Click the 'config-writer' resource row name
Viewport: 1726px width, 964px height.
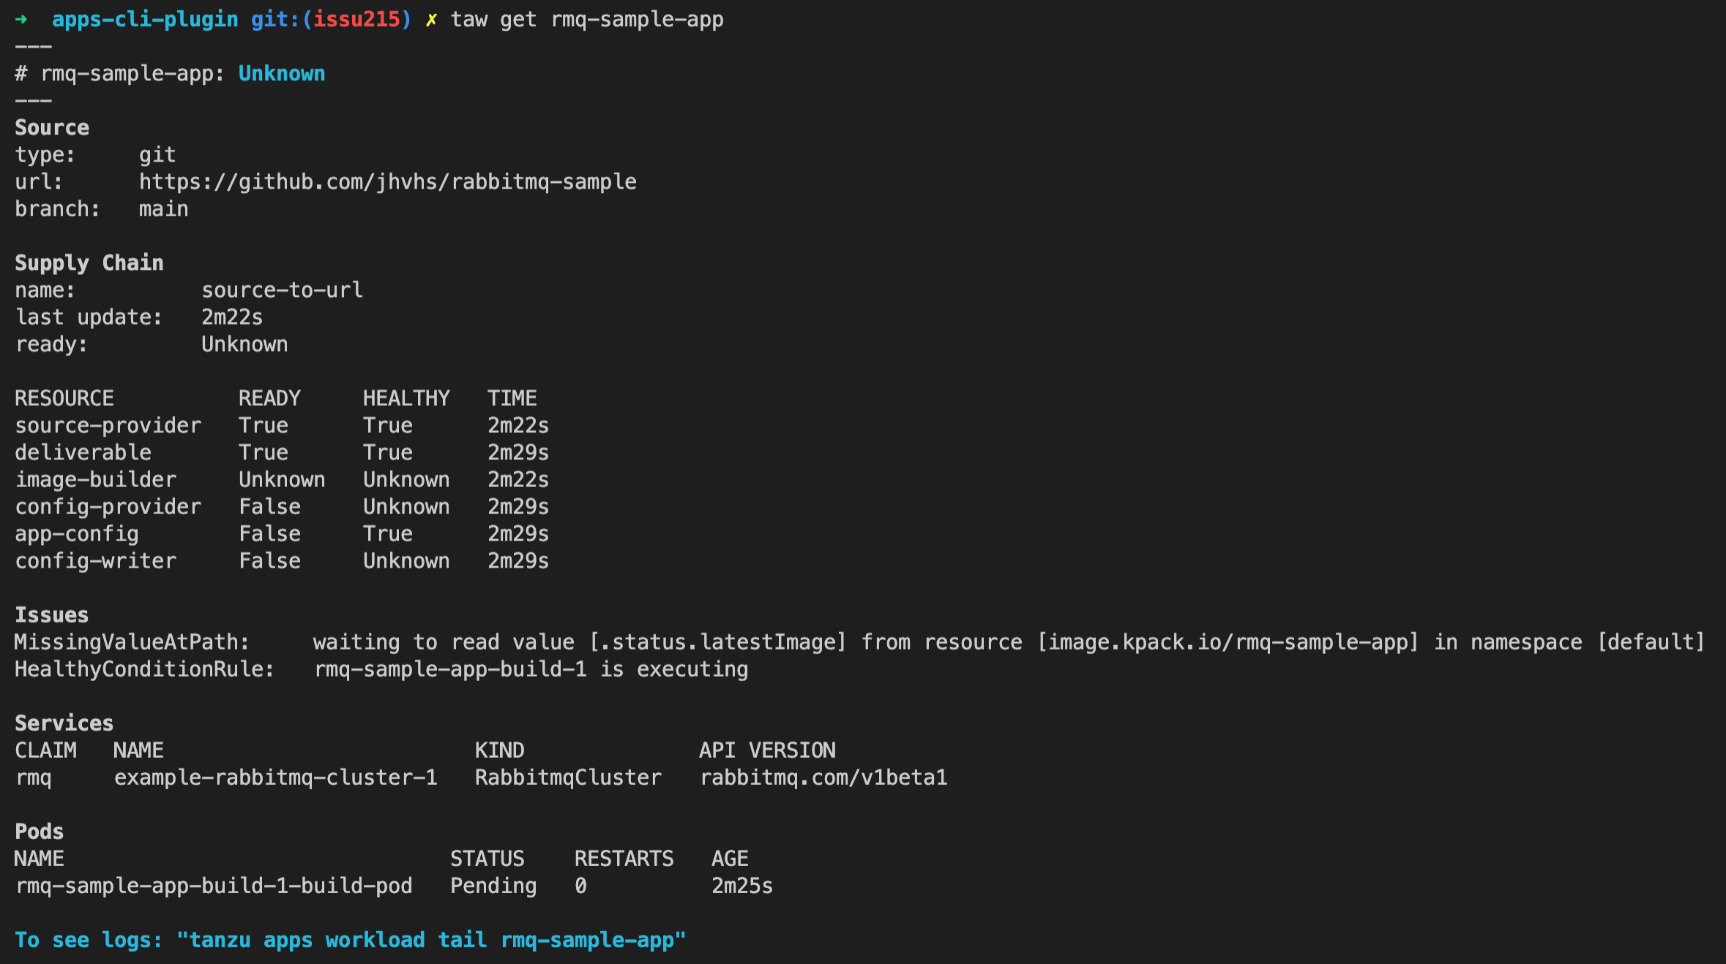(96, 561)
